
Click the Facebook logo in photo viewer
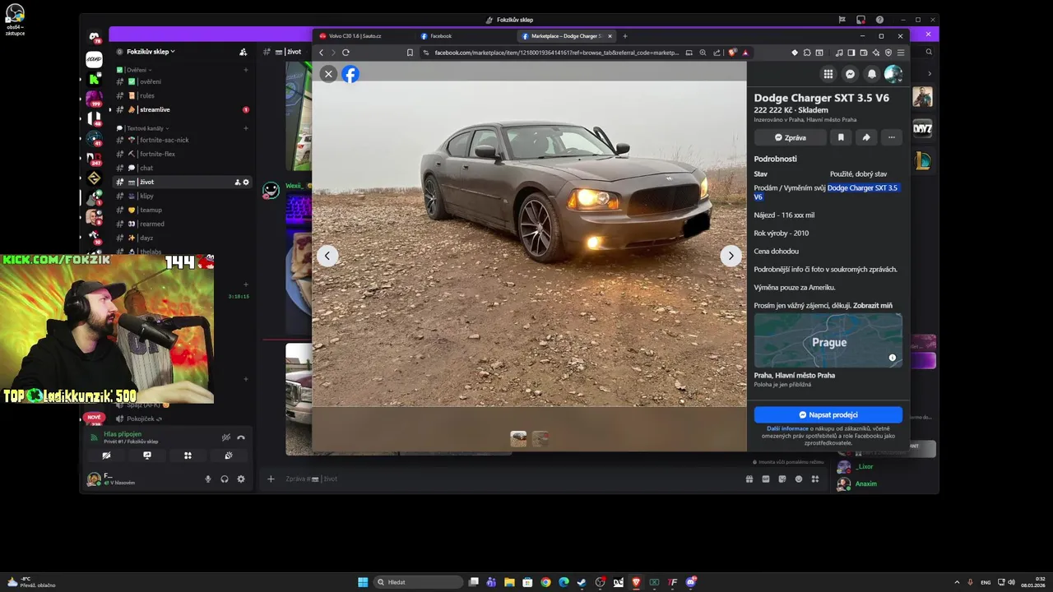coord(350,74)
